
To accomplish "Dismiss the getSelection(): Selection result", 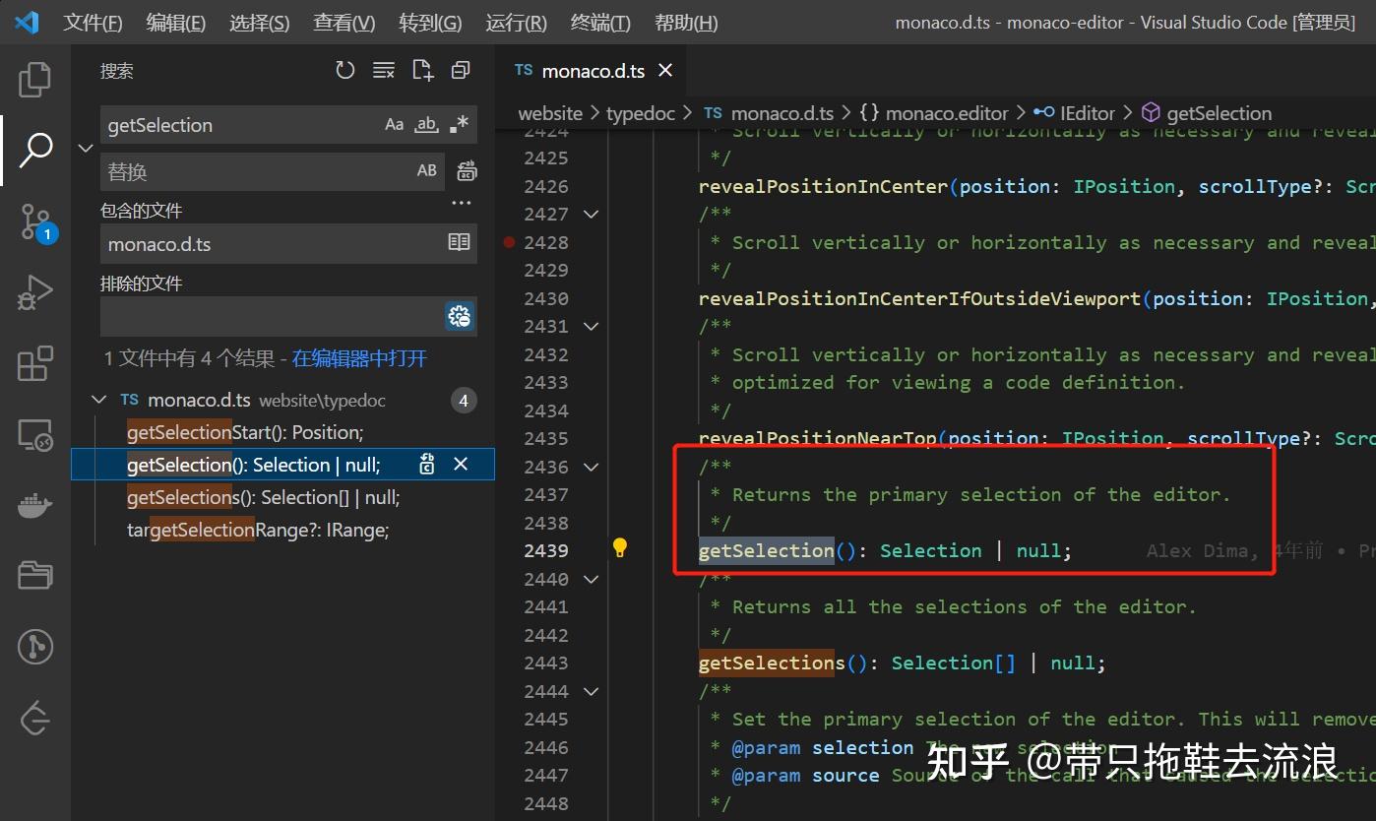I will 461,464.
